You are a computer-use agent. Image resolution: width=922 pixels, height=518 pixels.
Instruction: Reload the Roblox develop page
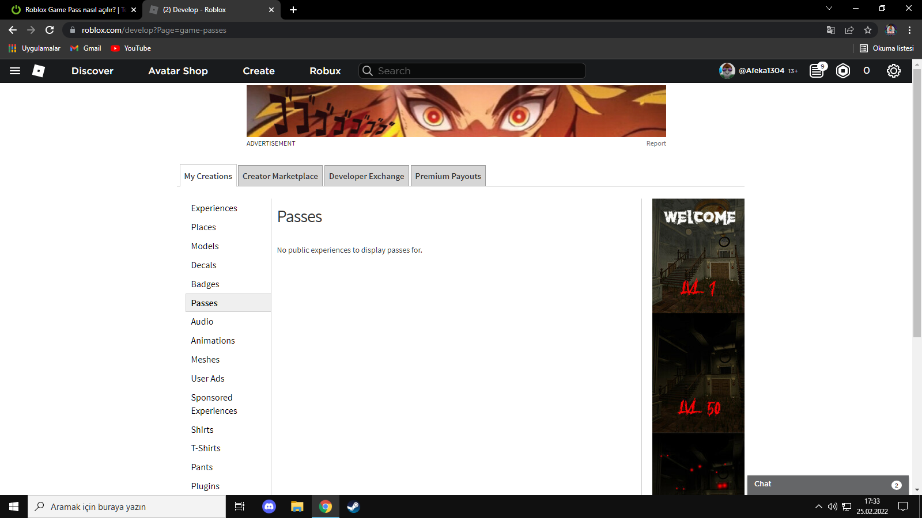coord(50,30)
